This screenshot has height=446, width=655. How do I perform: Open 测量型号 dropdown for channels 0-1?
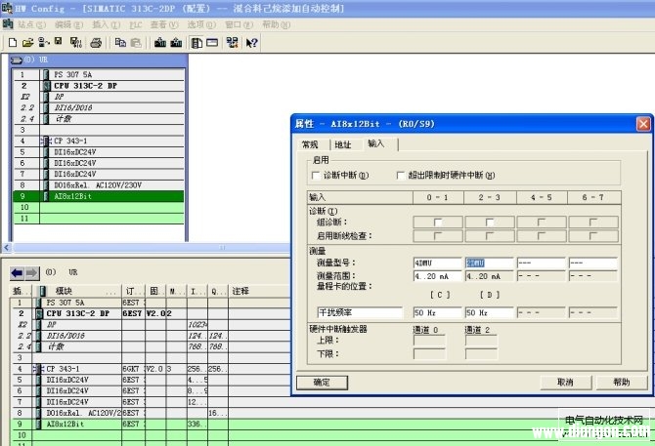pyautogui.click(x=436, y=263)
